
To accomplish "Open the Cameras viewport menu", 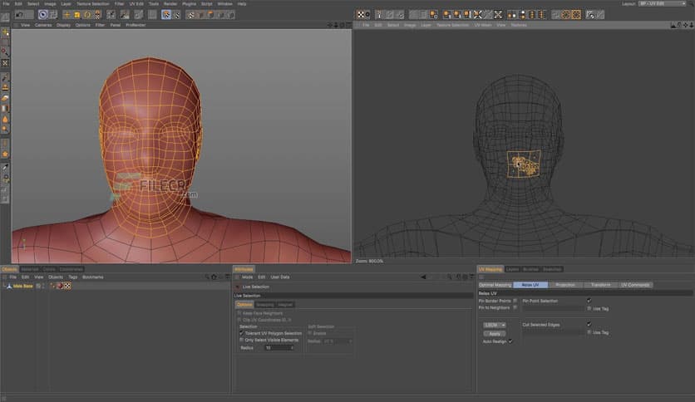I will [43, 25].
